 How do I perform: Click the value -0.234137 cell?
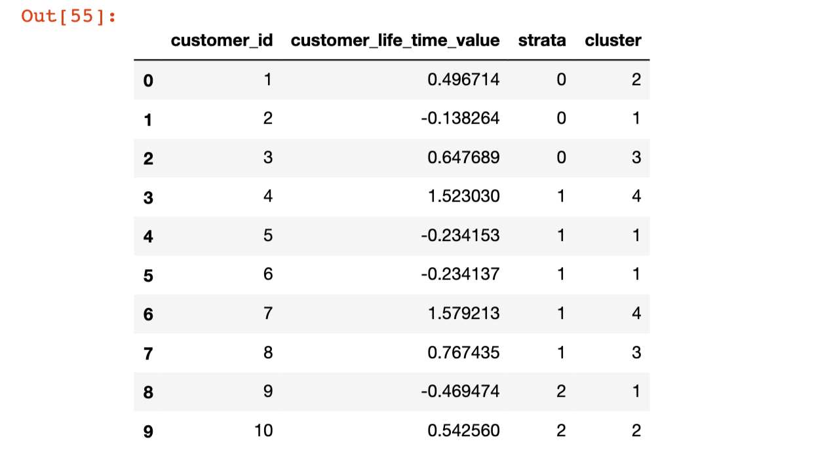(460, 274)
